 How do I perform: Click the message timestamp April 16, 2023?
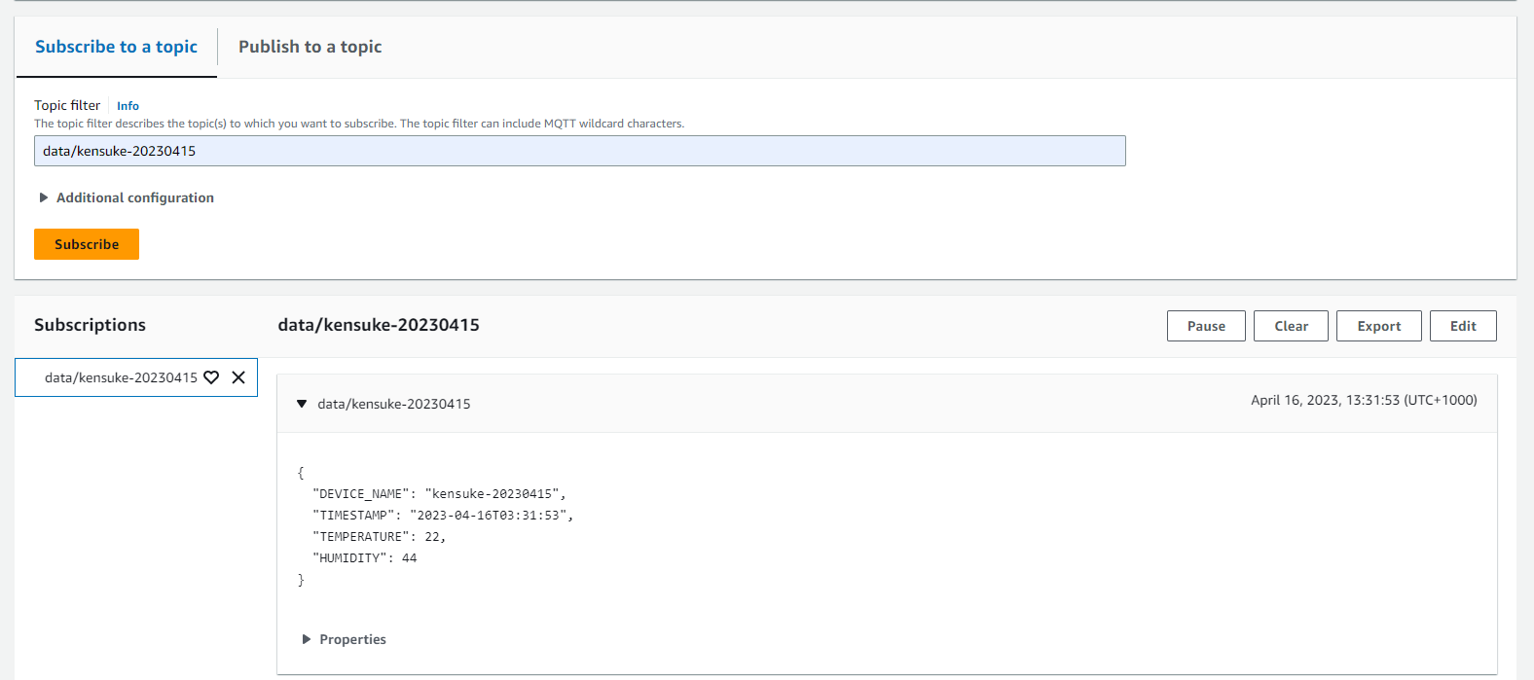(x=1363, y=400)
